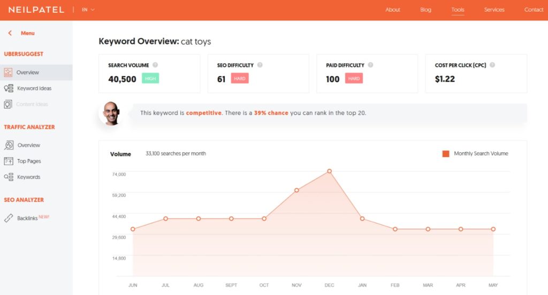Click the Ubersuggest Overview chart icon
The height and width of the screenshot is (295, 548).
point(8,72)
